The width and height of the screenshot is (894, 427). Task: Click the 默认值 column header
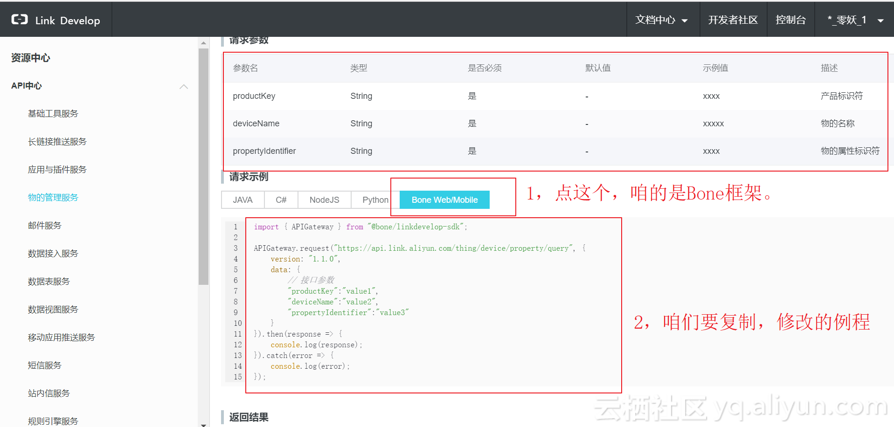pos(598,68)
